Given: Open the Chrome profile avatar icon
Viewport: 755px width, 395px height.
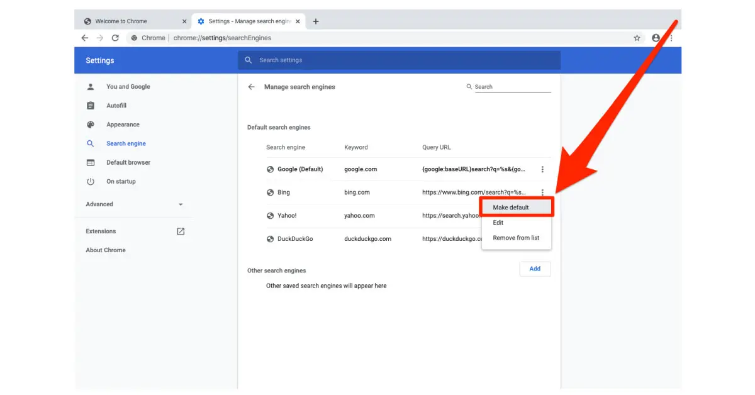Looking at the screenshot, I should [x=656, y=38].
